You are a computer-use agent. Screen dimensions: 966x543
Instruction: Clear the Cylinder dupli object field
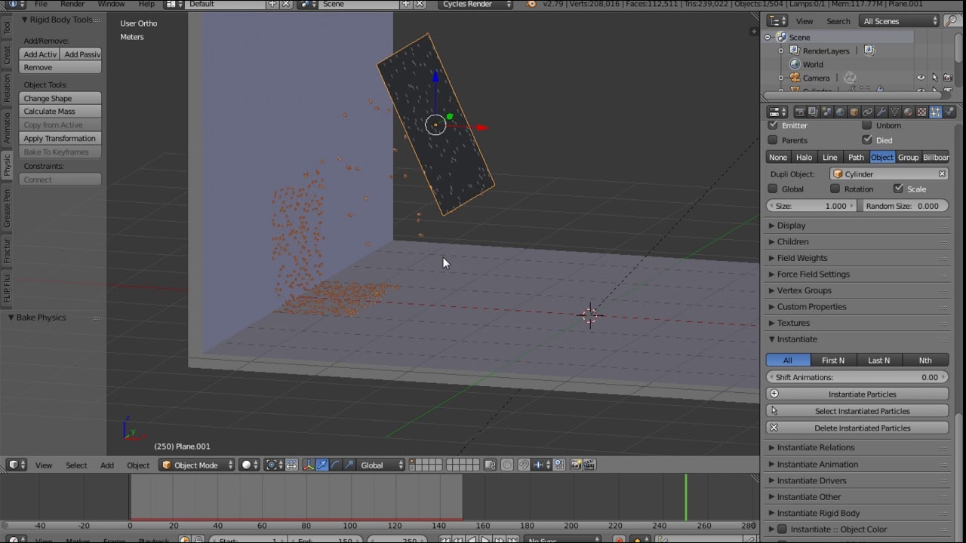[x=942, y=174]
